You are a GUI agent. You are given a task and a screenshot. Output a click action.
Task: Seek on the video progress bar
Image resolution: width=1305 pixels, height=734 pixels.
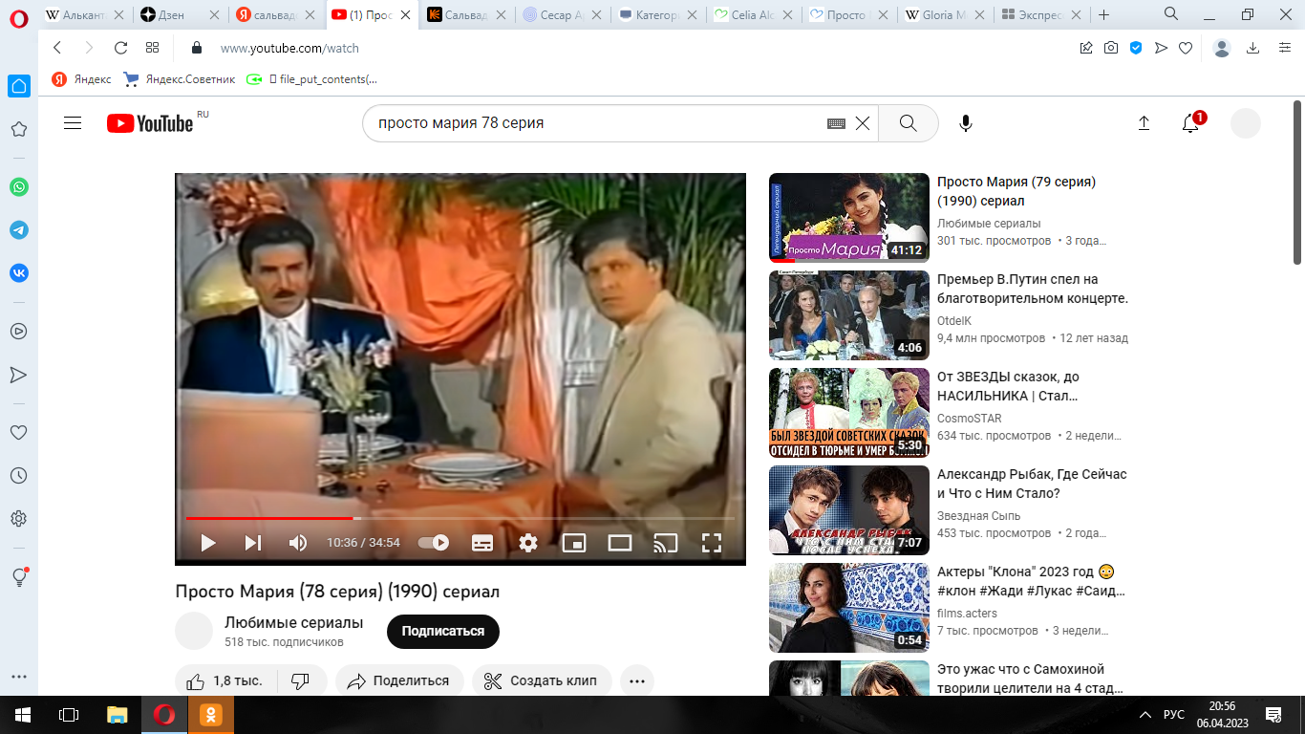coord(460,518)
